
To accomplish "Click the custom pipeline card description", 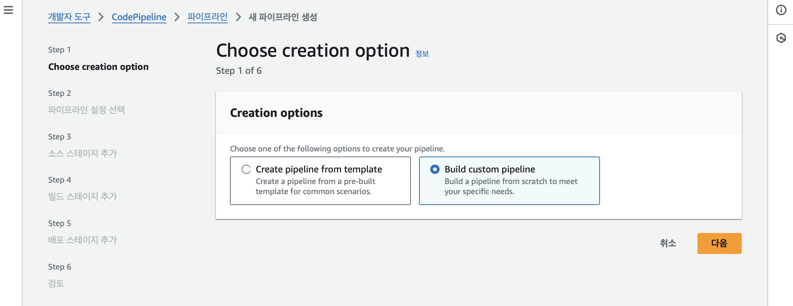I will coord(511,186).
